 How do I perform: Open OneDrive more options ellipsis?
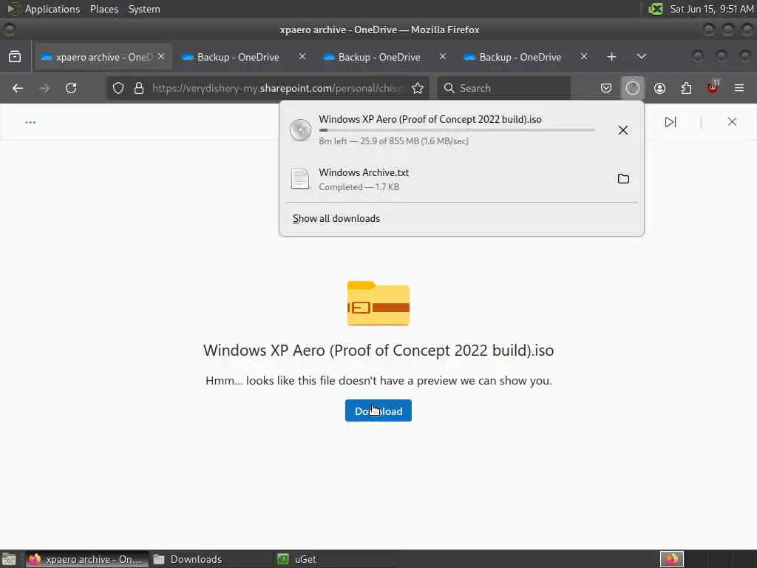tap(30, 122)
